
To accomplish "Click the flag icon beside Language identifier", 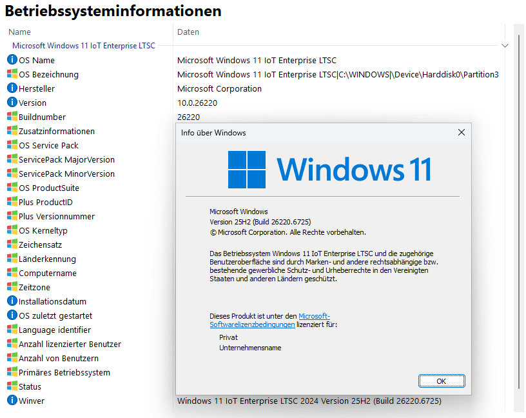I will click(x=12, y=330).
